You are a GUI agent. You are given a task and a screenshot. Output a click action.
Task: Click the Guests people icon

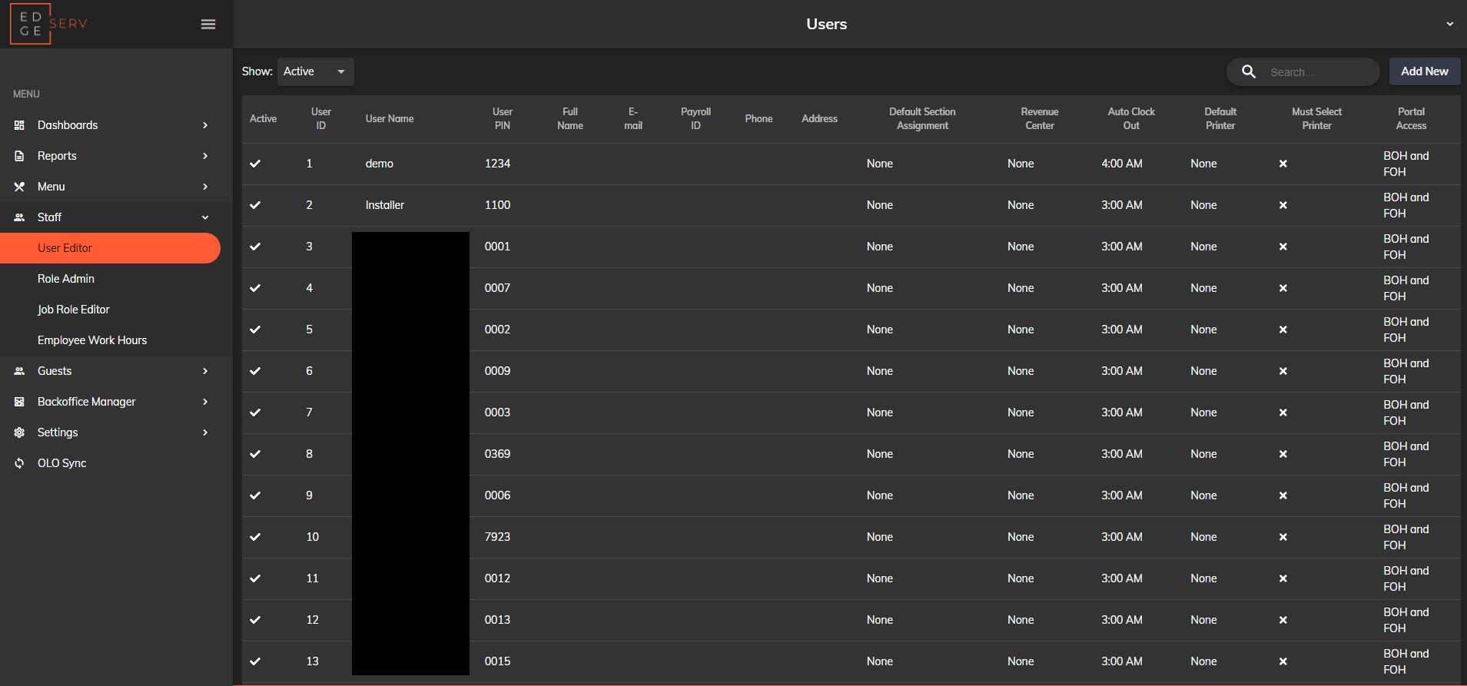(x=20, y=371)
